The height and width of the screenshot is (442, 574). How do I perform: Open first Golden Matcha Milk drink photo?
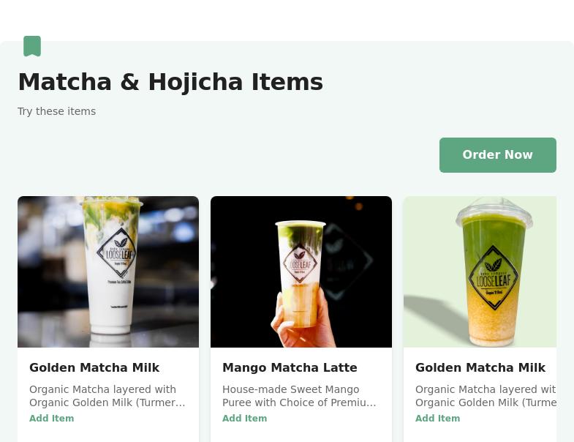[x=108, y=271]
